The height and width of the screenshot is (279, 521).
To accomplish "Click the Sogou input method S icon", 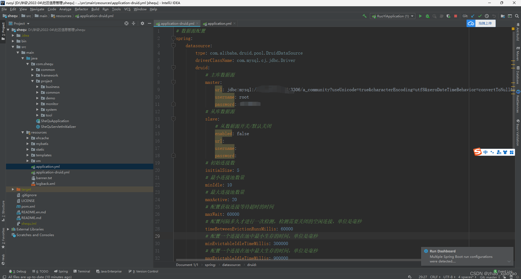I will (478, 152).
